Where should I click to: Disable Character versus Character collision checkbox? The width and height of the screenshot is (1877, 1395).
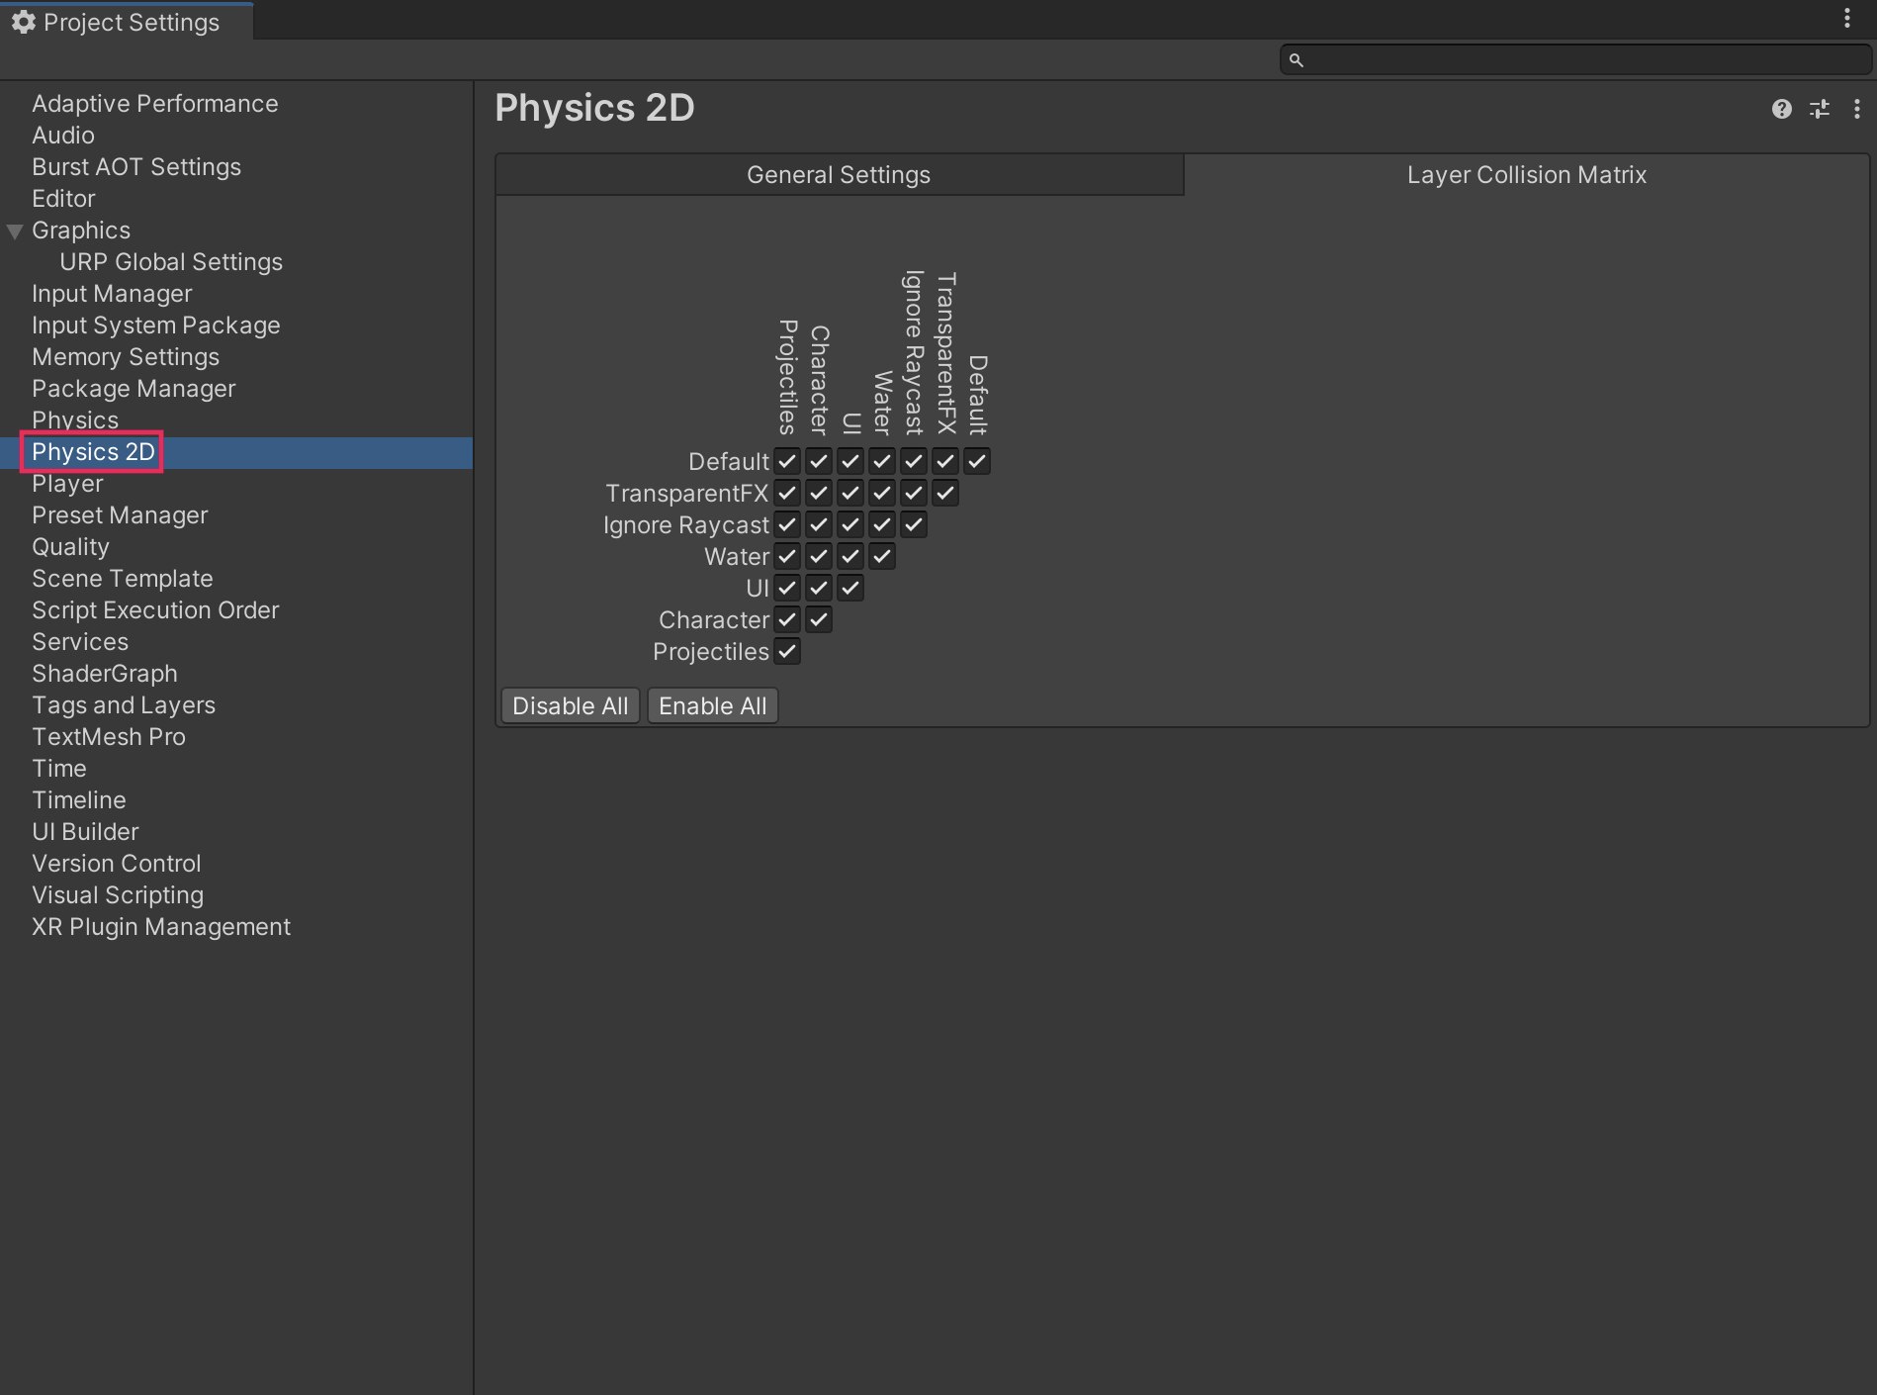coord(819,619)
